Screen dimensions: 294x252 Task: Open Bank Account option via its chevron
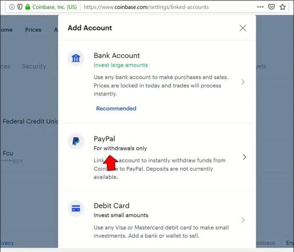point(243,82)
